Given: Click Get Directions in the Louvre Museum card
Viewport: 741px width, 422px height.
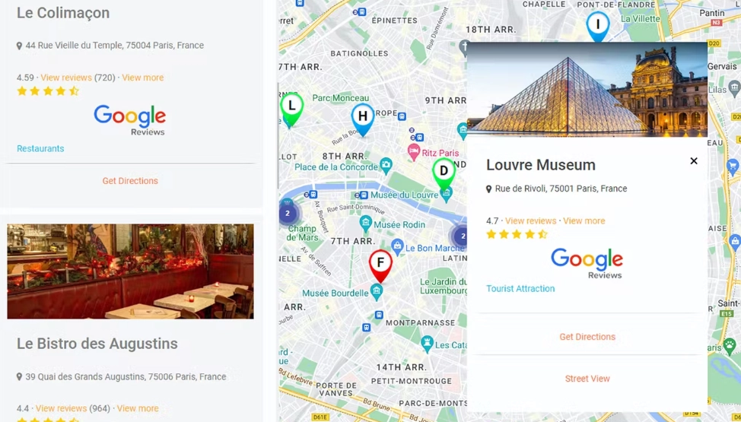Looking at the screenshot, I should [x=587, y=337].
